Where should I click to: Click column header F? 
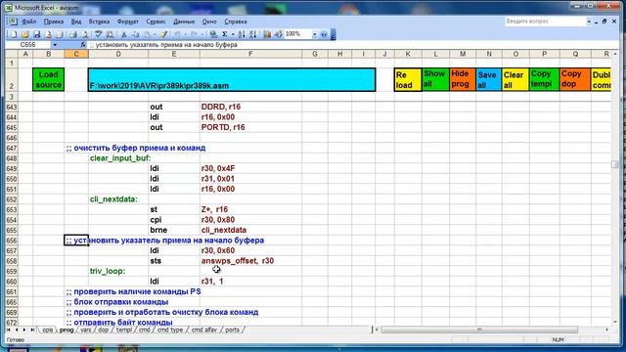click(x=250, y=54)
